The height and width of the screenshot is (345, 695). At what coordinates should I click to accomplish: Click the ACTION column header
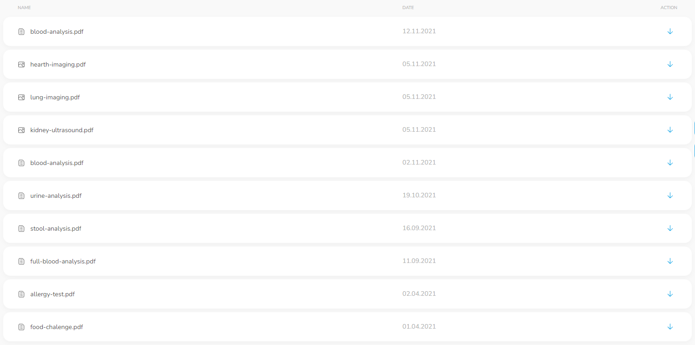tap(669, 8)
